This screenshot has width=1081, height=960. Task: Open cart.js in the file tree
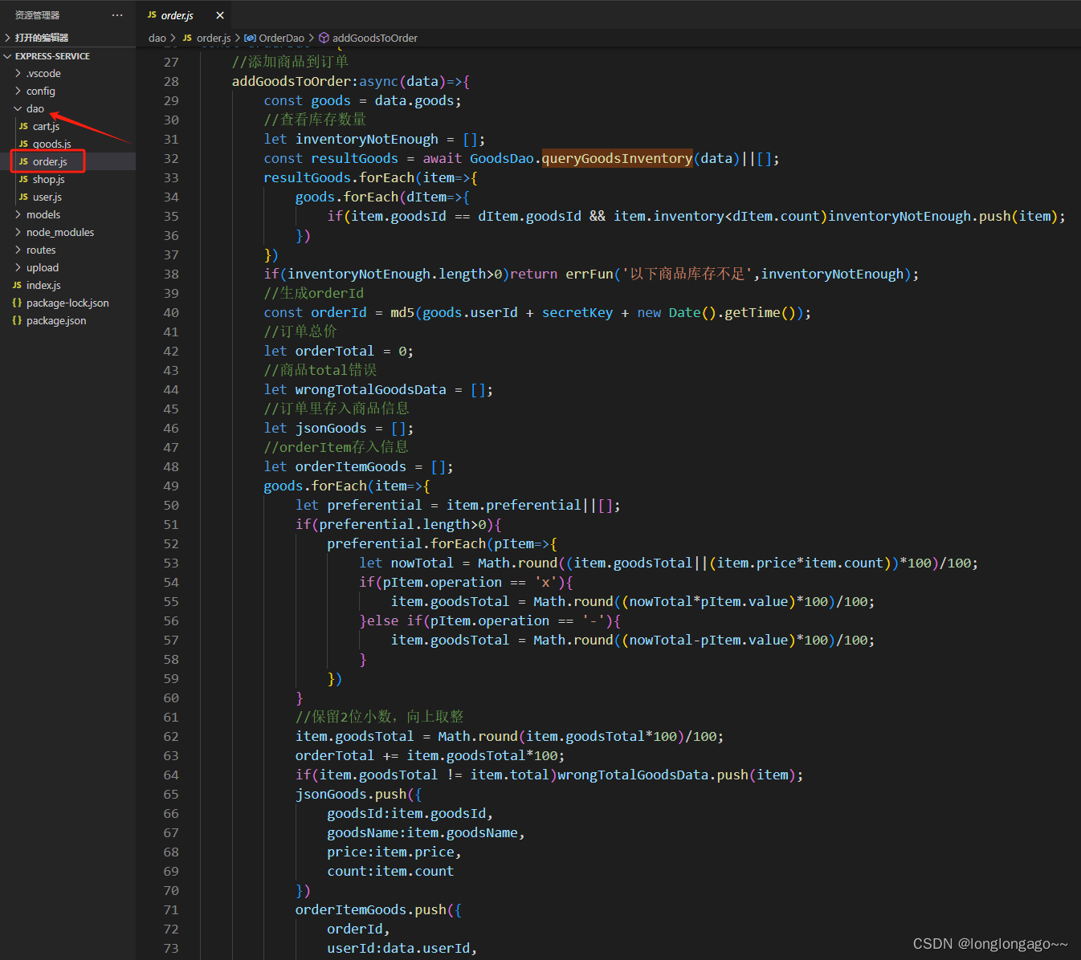point(46,126)
